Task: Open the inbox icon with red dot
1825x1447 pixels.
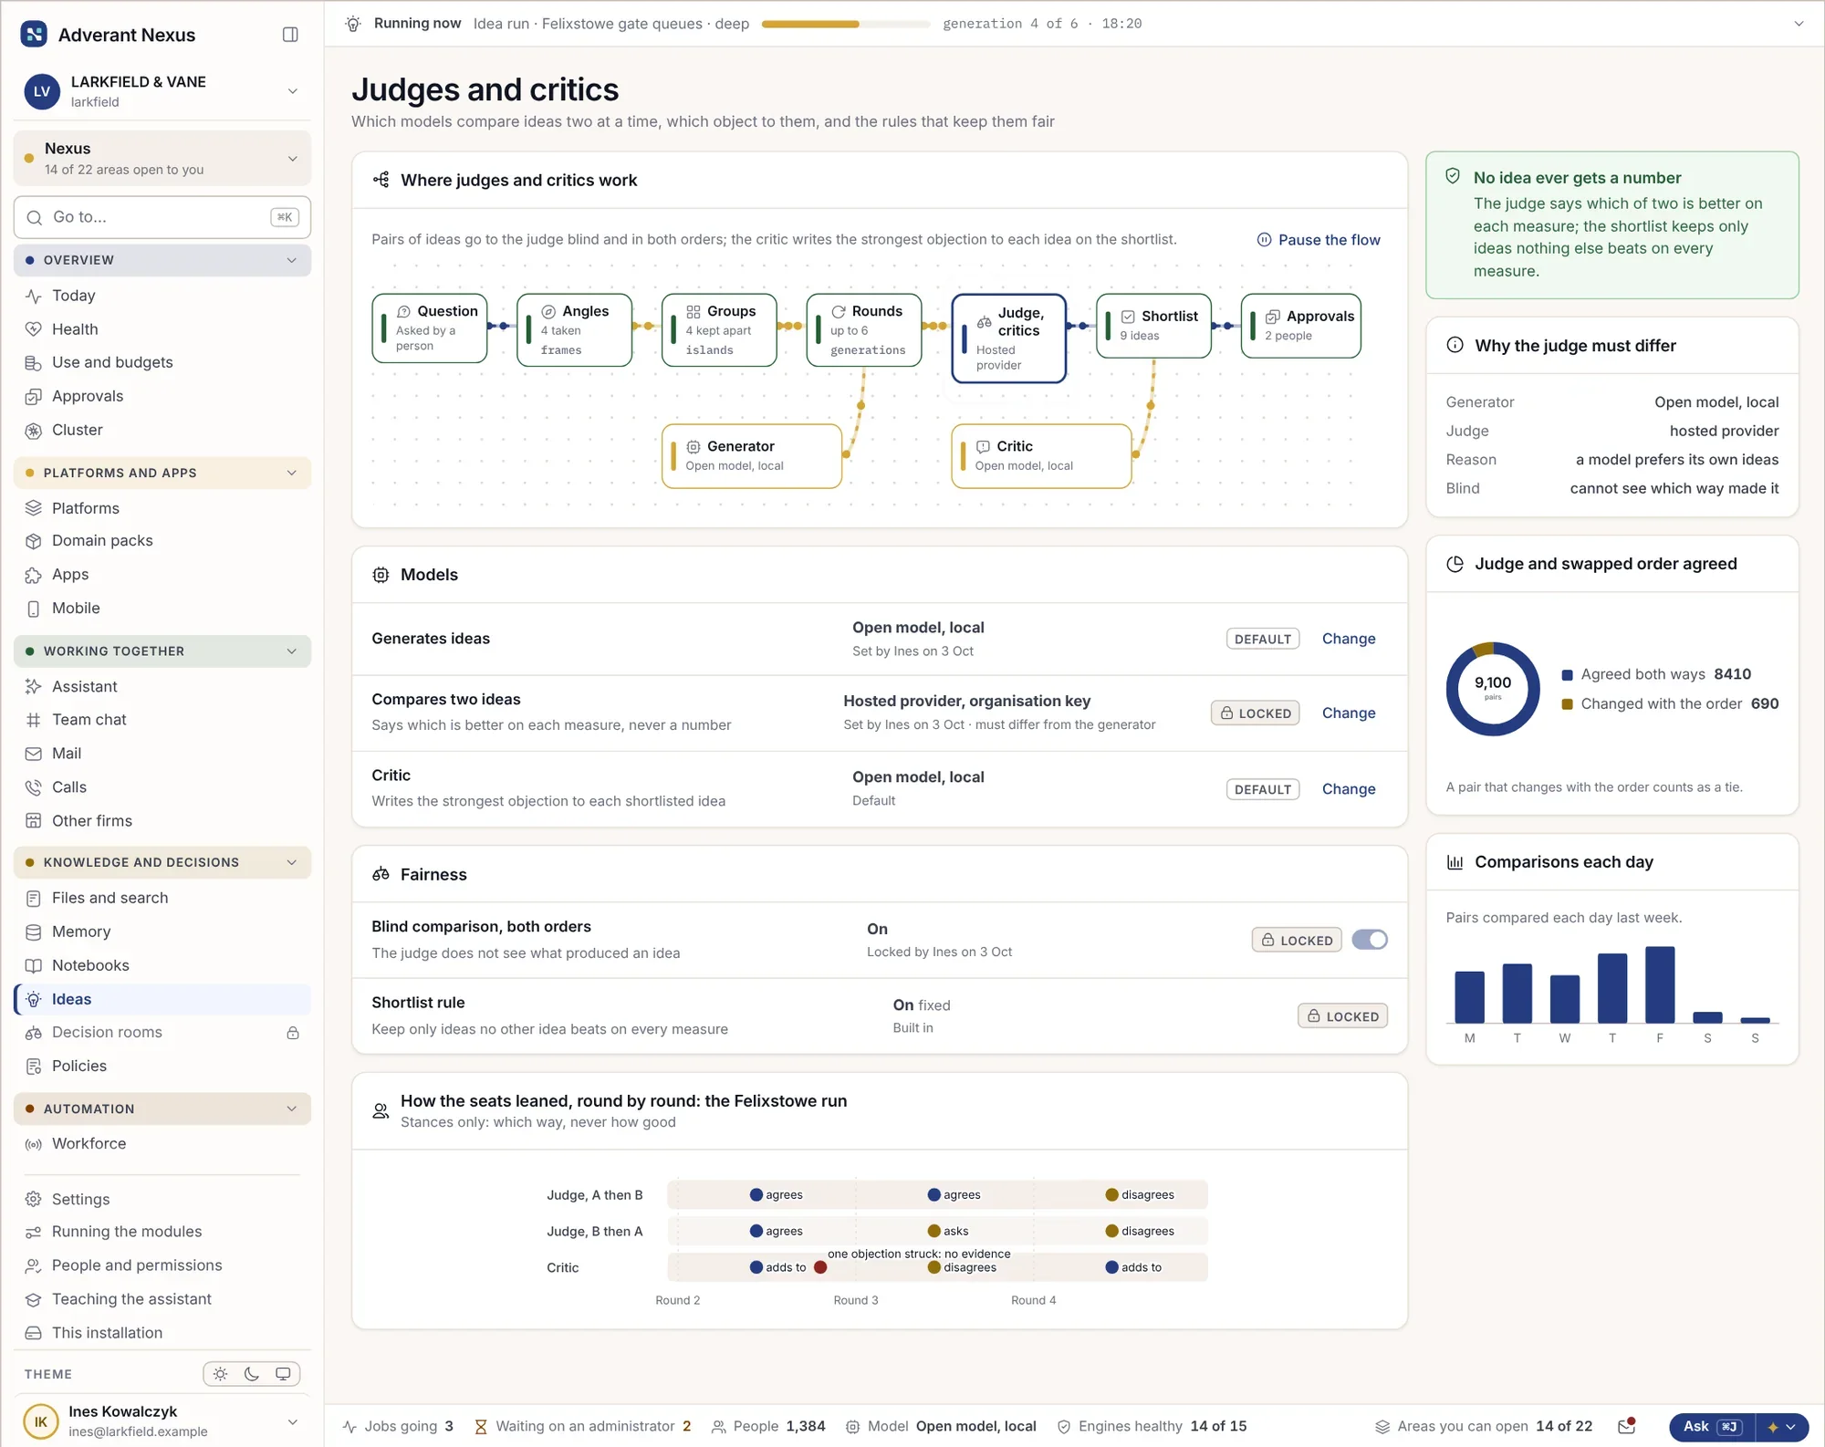Action: (1626, 1426)
